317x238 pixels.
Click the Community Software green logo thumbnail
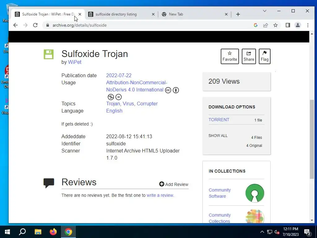click(x=255, y=193)
